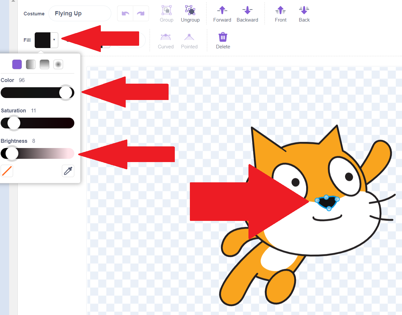Select vertical gradient fill style
Image resolution: width=402 pixels, height=315 pixels.
coord(45,64)
